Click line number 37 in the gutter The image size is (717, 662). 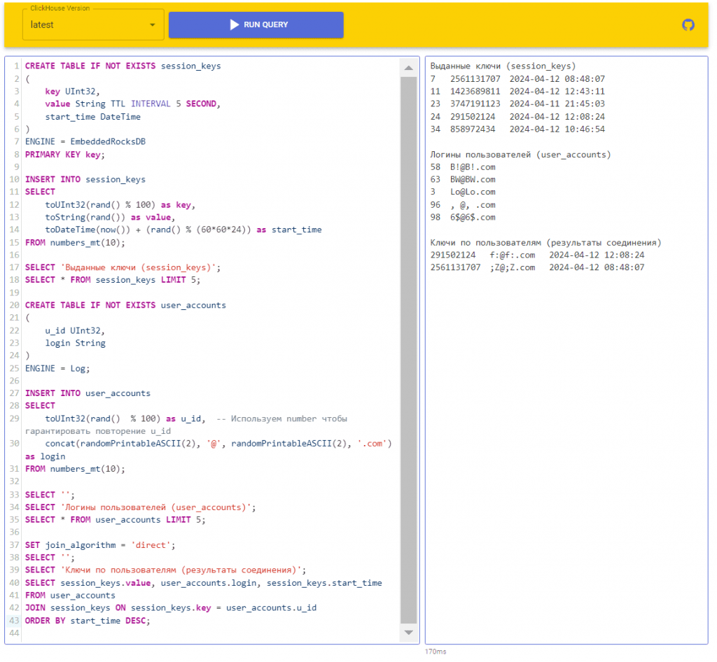tap(15, 545)
